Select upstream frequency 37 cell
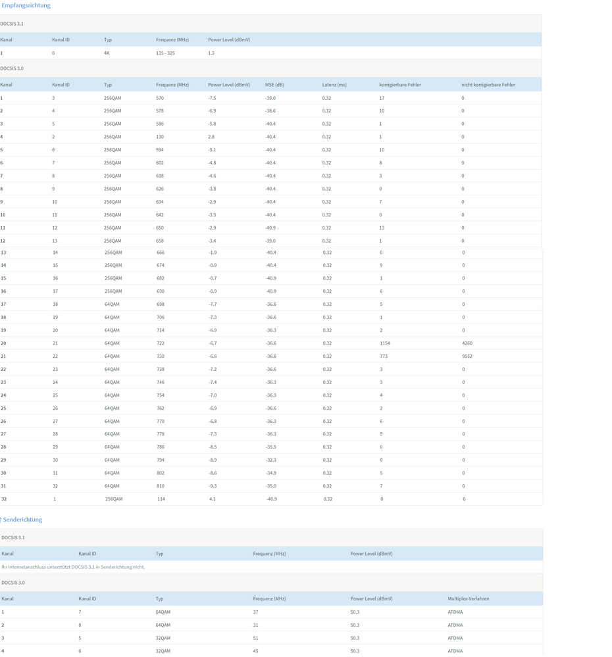Viewport: 612px width, 657px height. tap(256, 612)
